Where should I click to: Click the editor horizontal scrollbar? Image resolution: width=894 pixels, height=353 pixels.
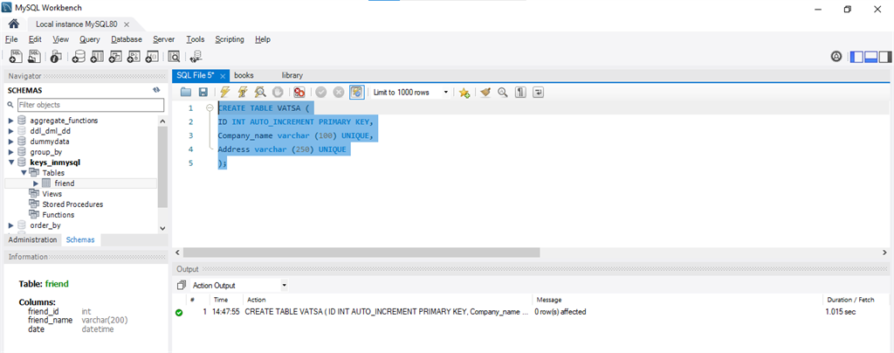(x=361, y=252)
